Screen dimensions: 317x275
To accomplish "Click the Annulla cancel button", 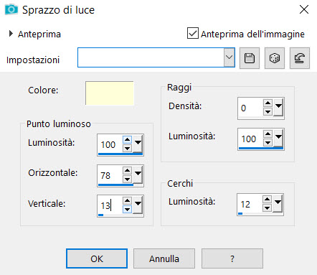I will tap(164, 258).
